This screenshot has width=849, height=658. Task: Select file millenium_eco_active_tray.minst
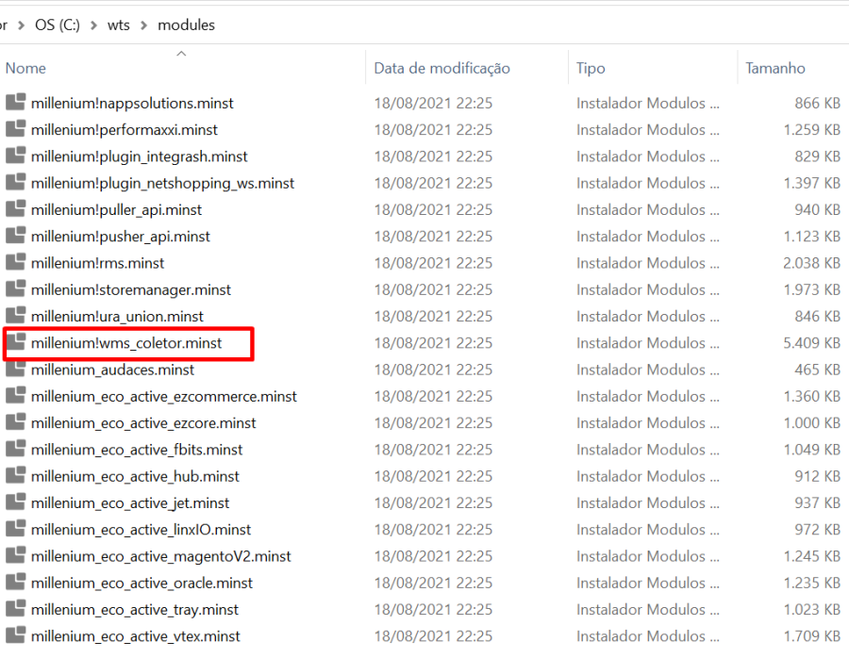coord(135,609)
